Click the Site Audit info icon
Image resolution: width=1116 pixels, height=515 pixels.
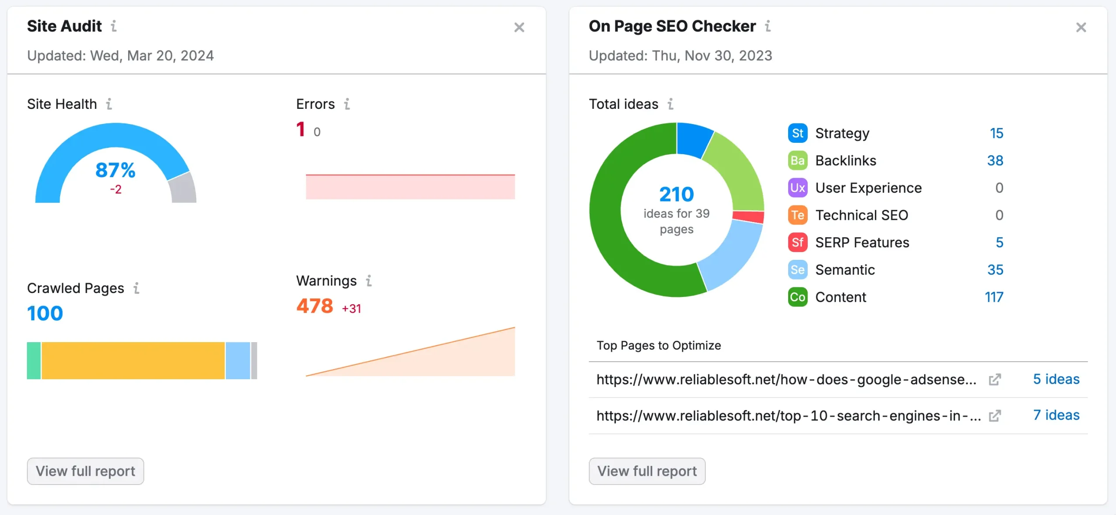tap(114, 26)
